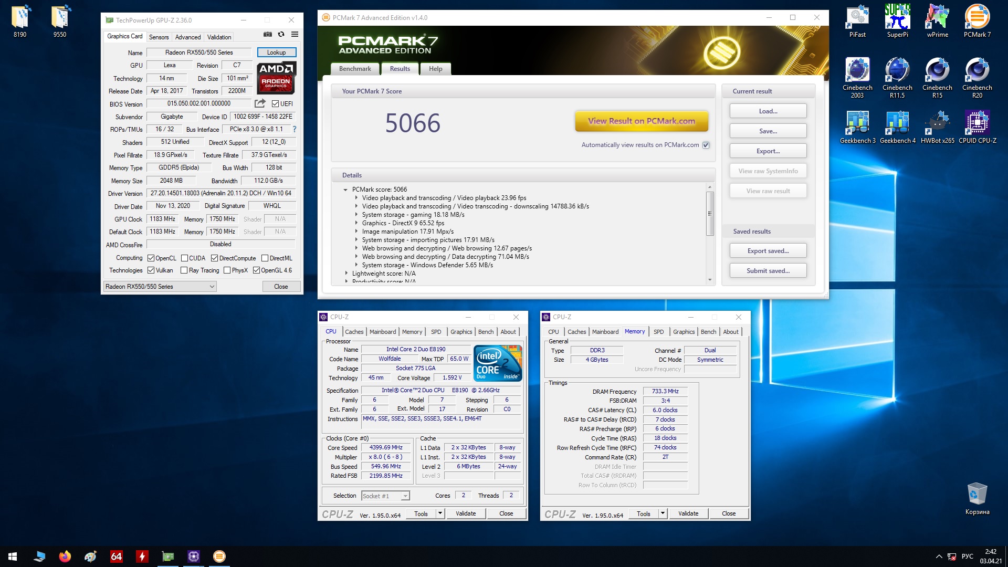Click the BIOS export share icon in GPU-Z
This screenshot has height=567, width=1008.
point(260,103)
